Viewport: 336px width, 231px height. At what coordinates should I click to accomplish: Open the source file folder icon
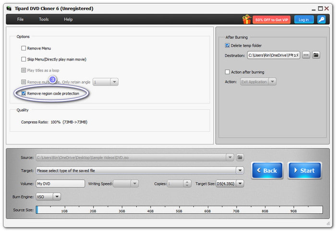[x=240, y=158]
